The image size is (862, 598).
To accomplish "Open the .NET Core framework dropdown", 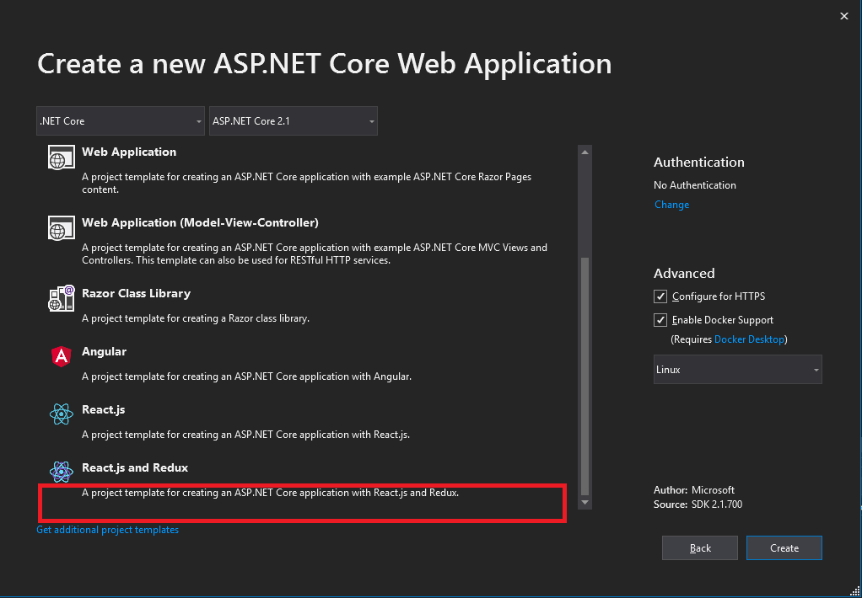I will pos(121,120).
